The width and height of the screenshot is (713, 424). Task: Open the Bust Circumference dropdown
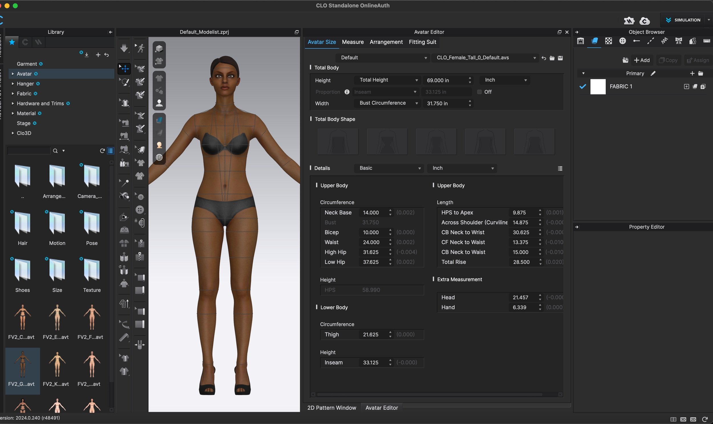coord(387,103)
